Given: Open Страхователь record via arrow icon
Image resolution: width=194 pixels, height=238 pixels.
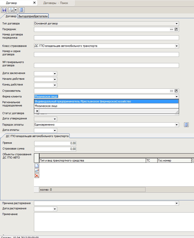Looking at the screenshot, I should tap(176, 91).
